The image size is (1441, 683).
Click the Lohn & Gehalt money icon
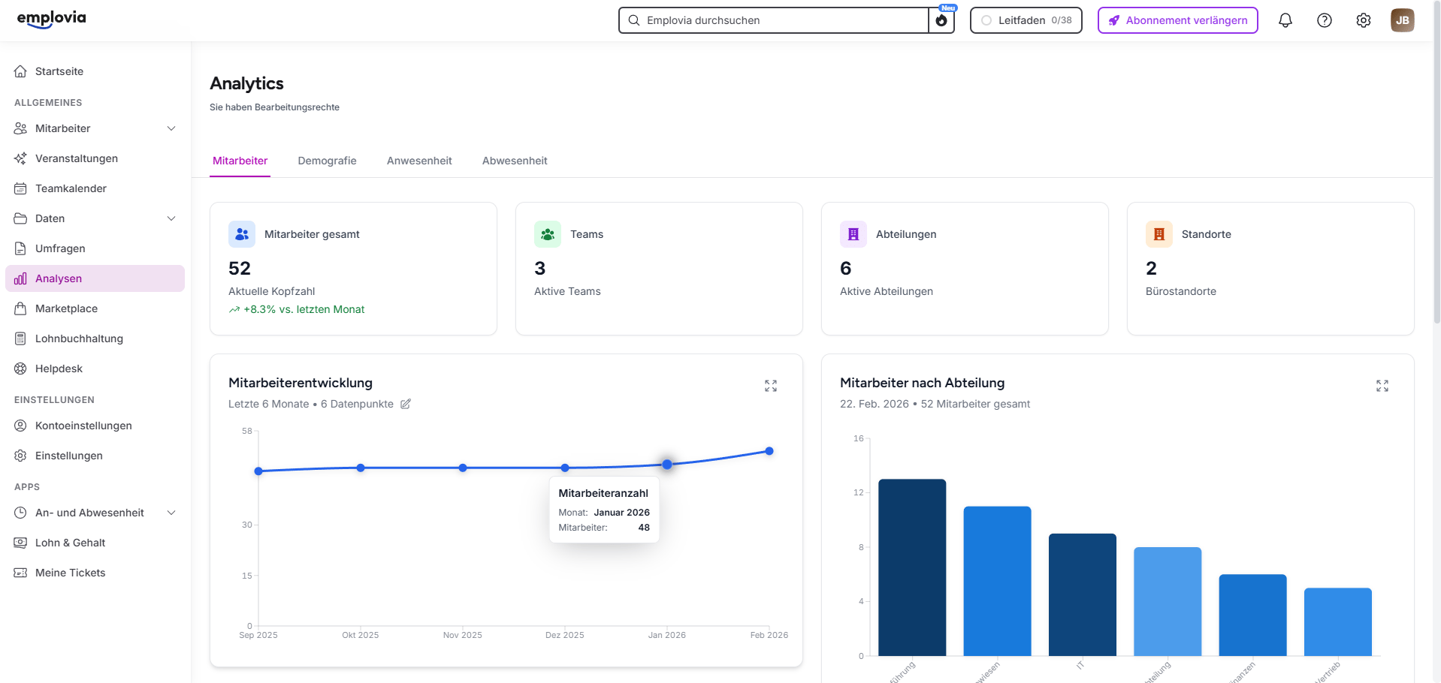coord(20,543)
